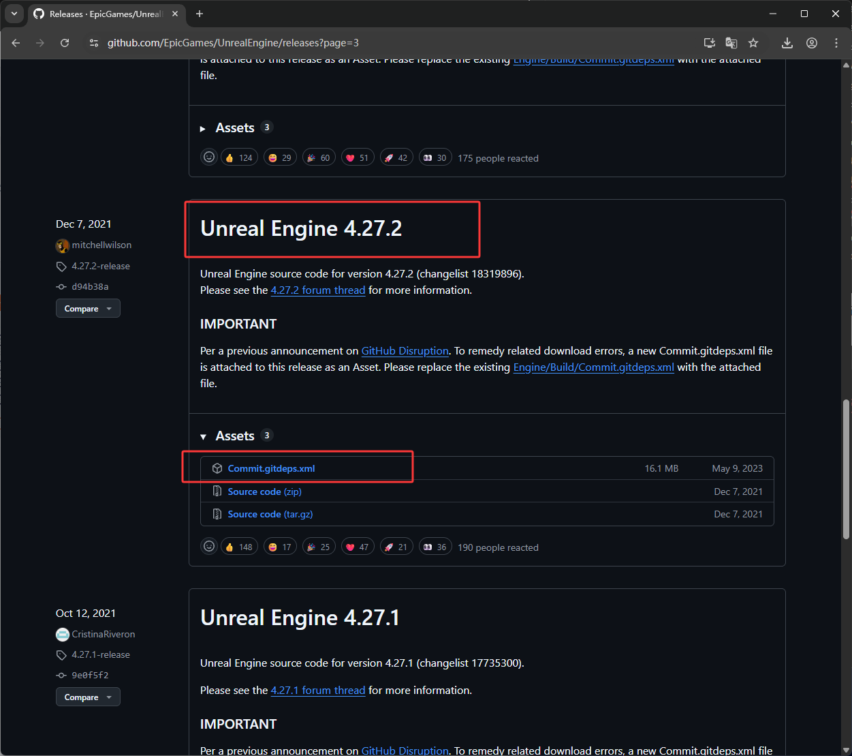The width and height of the screenshot is (852, 756).
Task: View site information icon
Action: point(94,43)
